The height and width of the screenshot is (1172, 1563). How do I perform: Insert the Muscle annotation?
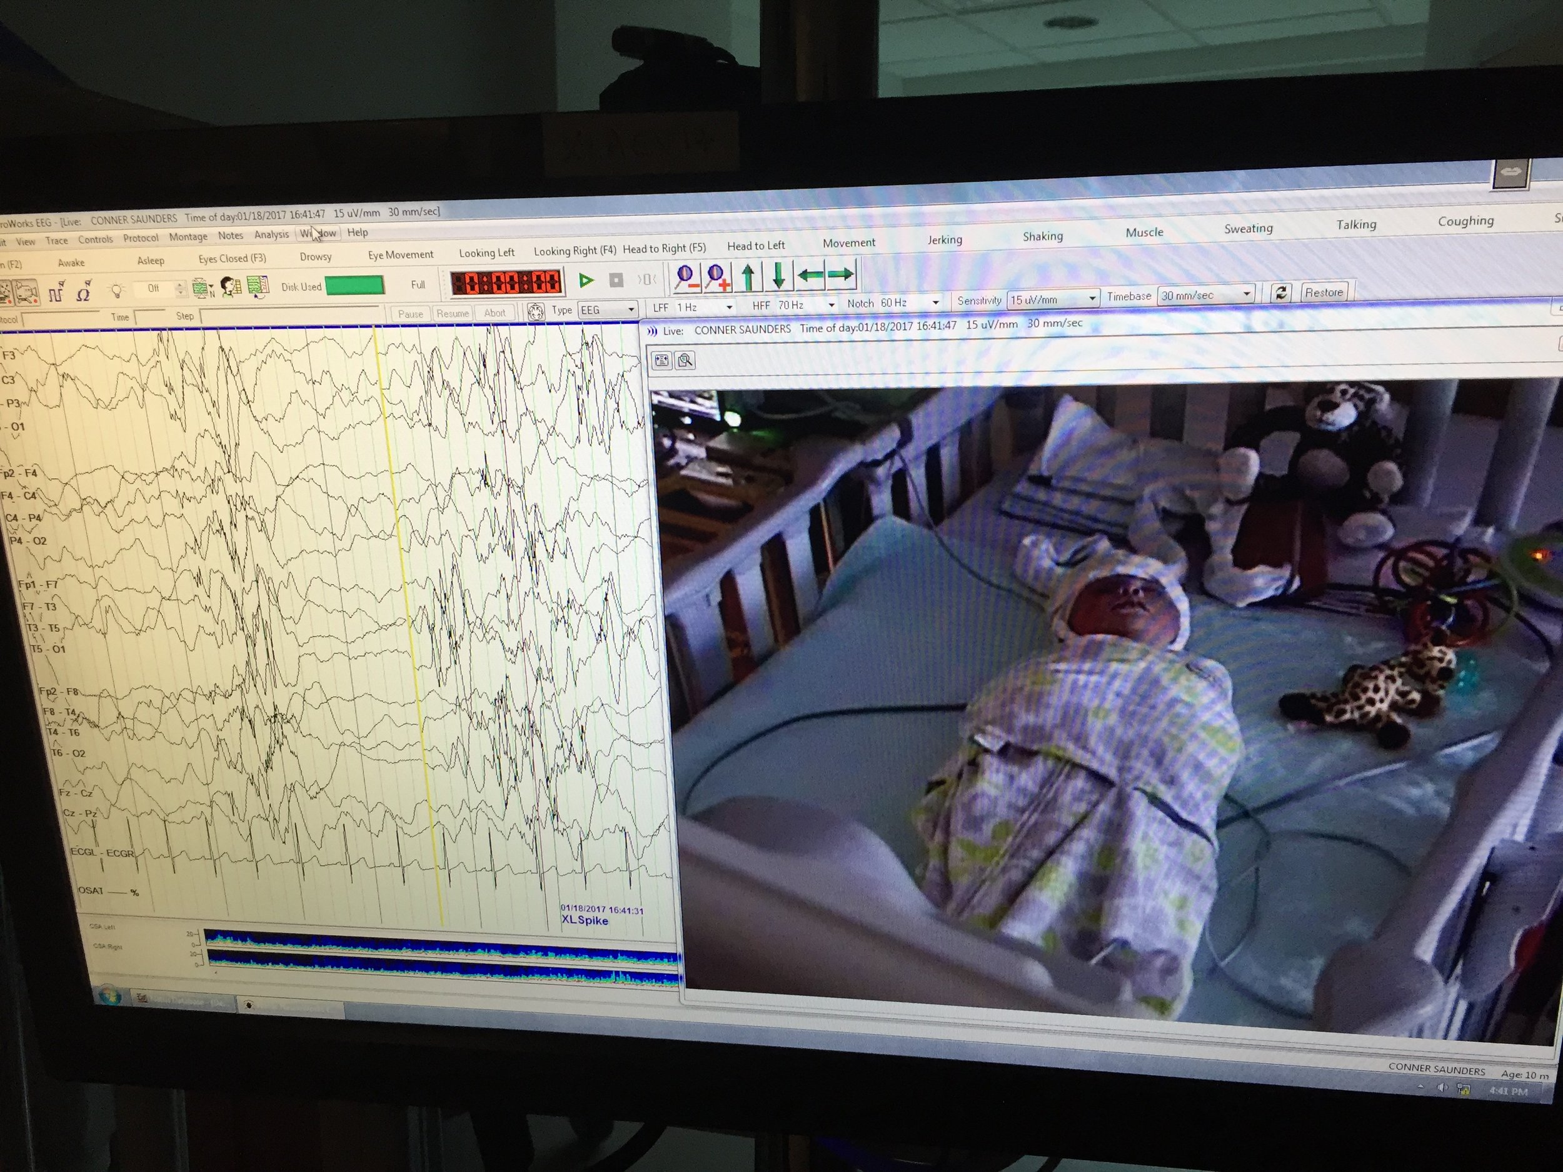(x=1144, y=233)
